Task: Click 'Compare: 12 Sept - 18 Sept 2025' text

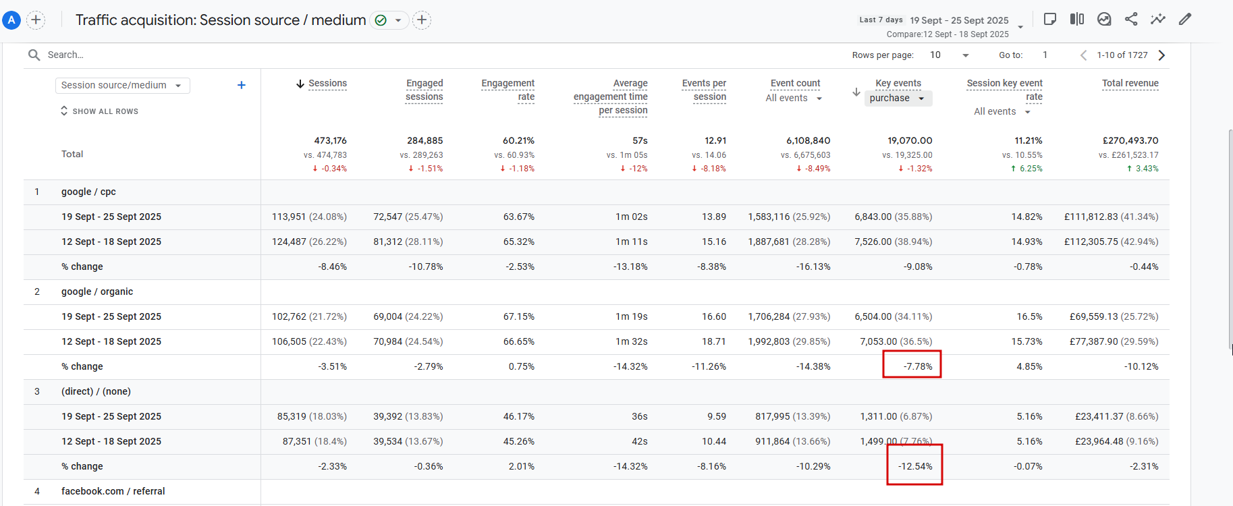Action: (948, 34)
